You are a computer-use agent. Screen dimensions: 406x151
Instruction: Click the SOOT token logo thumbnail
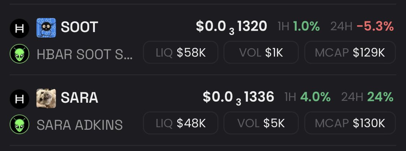tap(46, 27)
